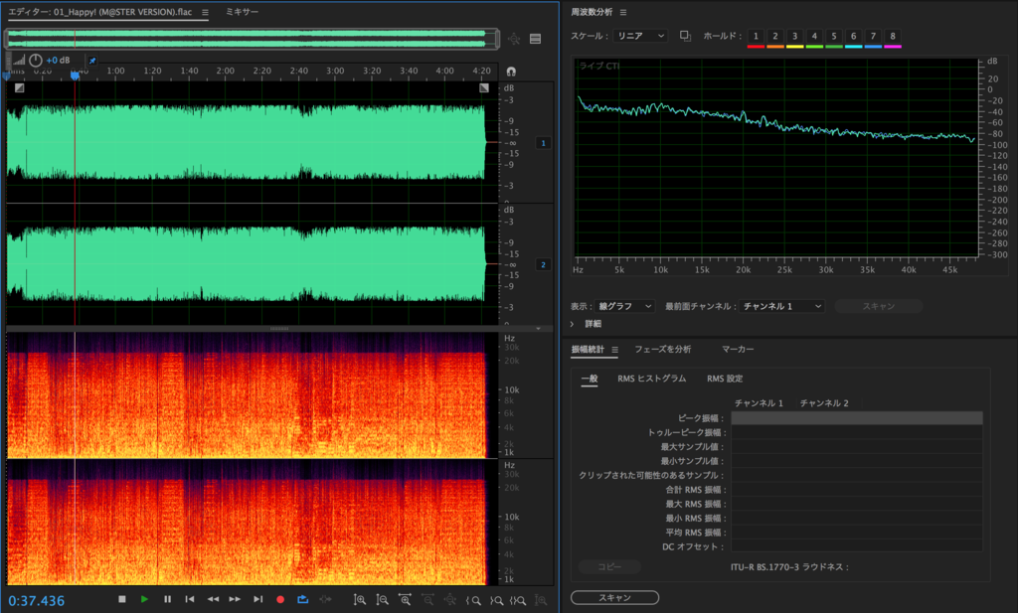The height and width of the screenshot is (613, 1018).
Task: Toggle loop playback
Action: point(302,599)
